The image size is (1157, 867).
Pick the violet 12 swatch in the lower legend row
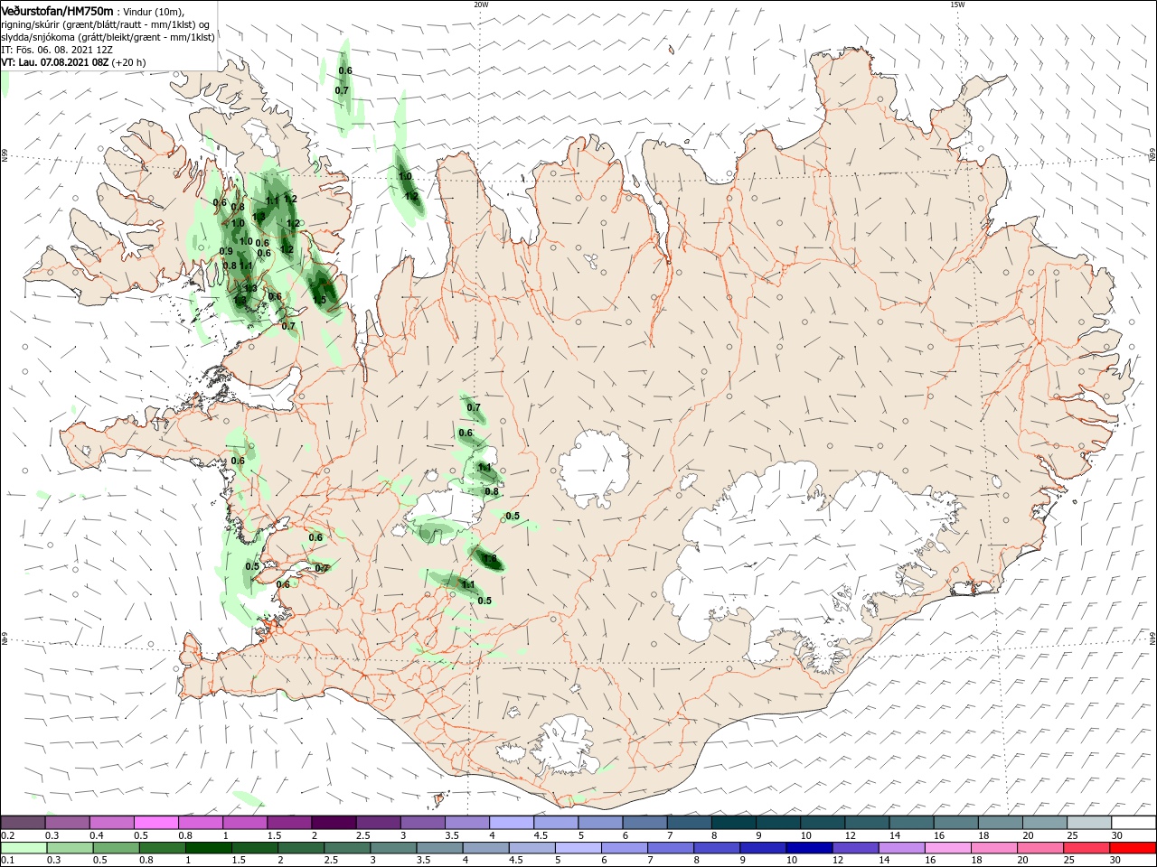854,848
